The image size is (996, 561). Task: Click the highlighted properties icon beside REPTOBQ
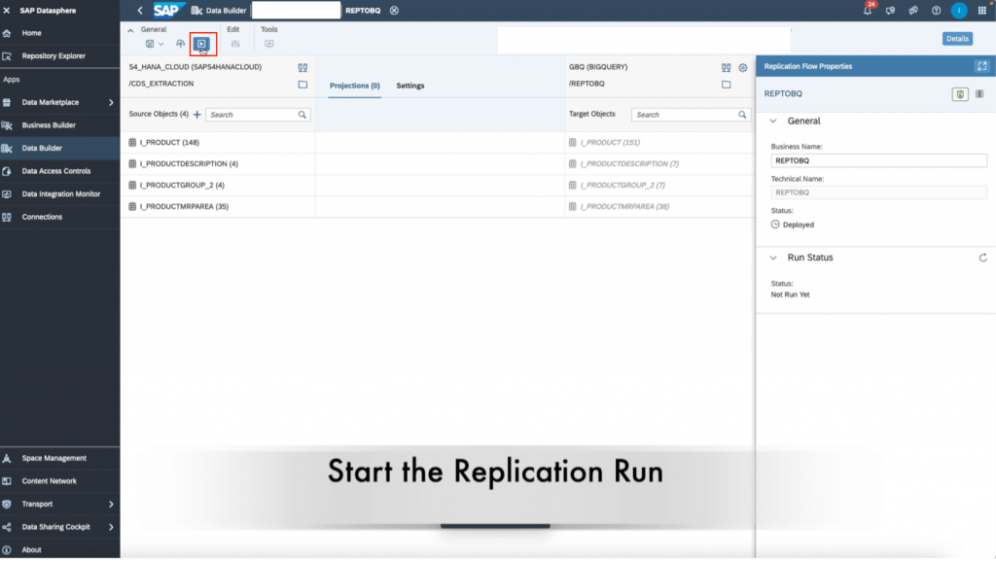pyautogui.click(x=960, y=94)
